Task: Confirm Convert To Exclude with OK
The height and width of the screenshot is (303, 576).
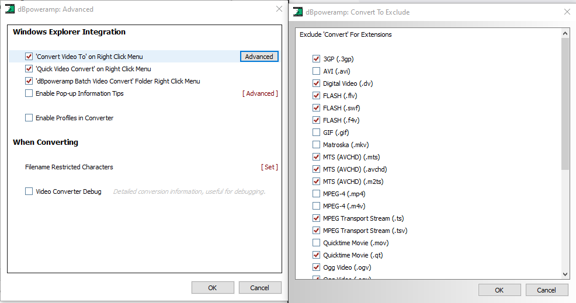Action: [499, 290]
